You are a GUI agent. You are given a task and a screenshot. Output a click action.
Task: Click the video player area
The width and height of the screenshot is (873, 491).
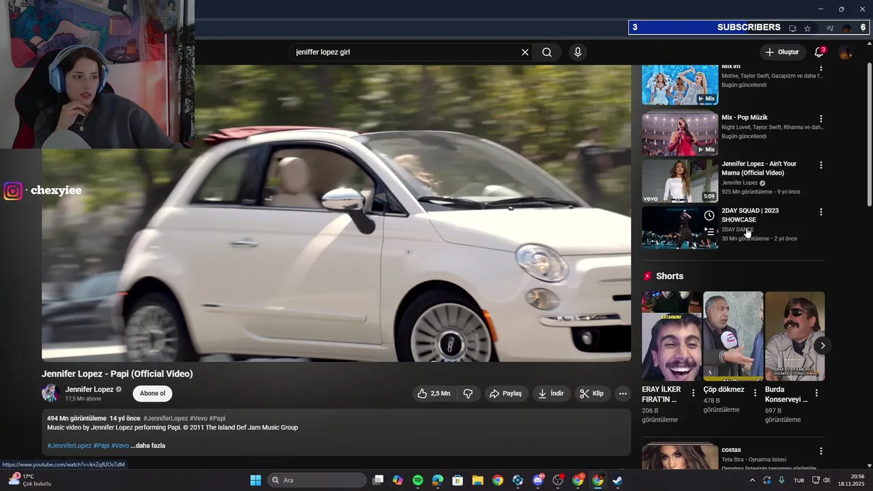point(336,213)
